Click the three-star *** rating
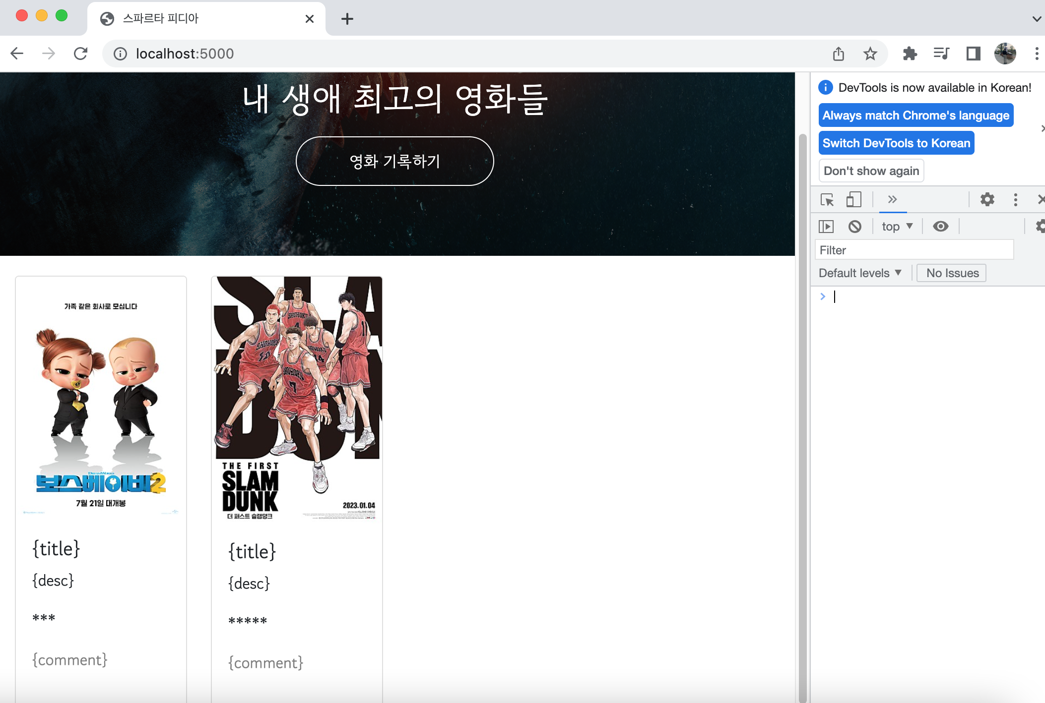The image size is (1045, 703). 44,618
